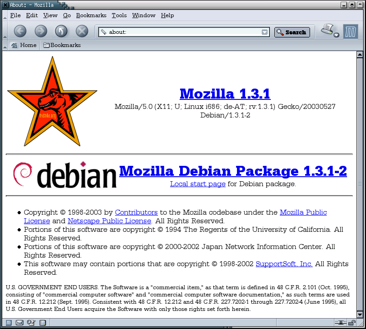Screen dimensions: 366x329
Task: Click the Forward navigation button
Action: pyautogui.click(x=41, y=31)
